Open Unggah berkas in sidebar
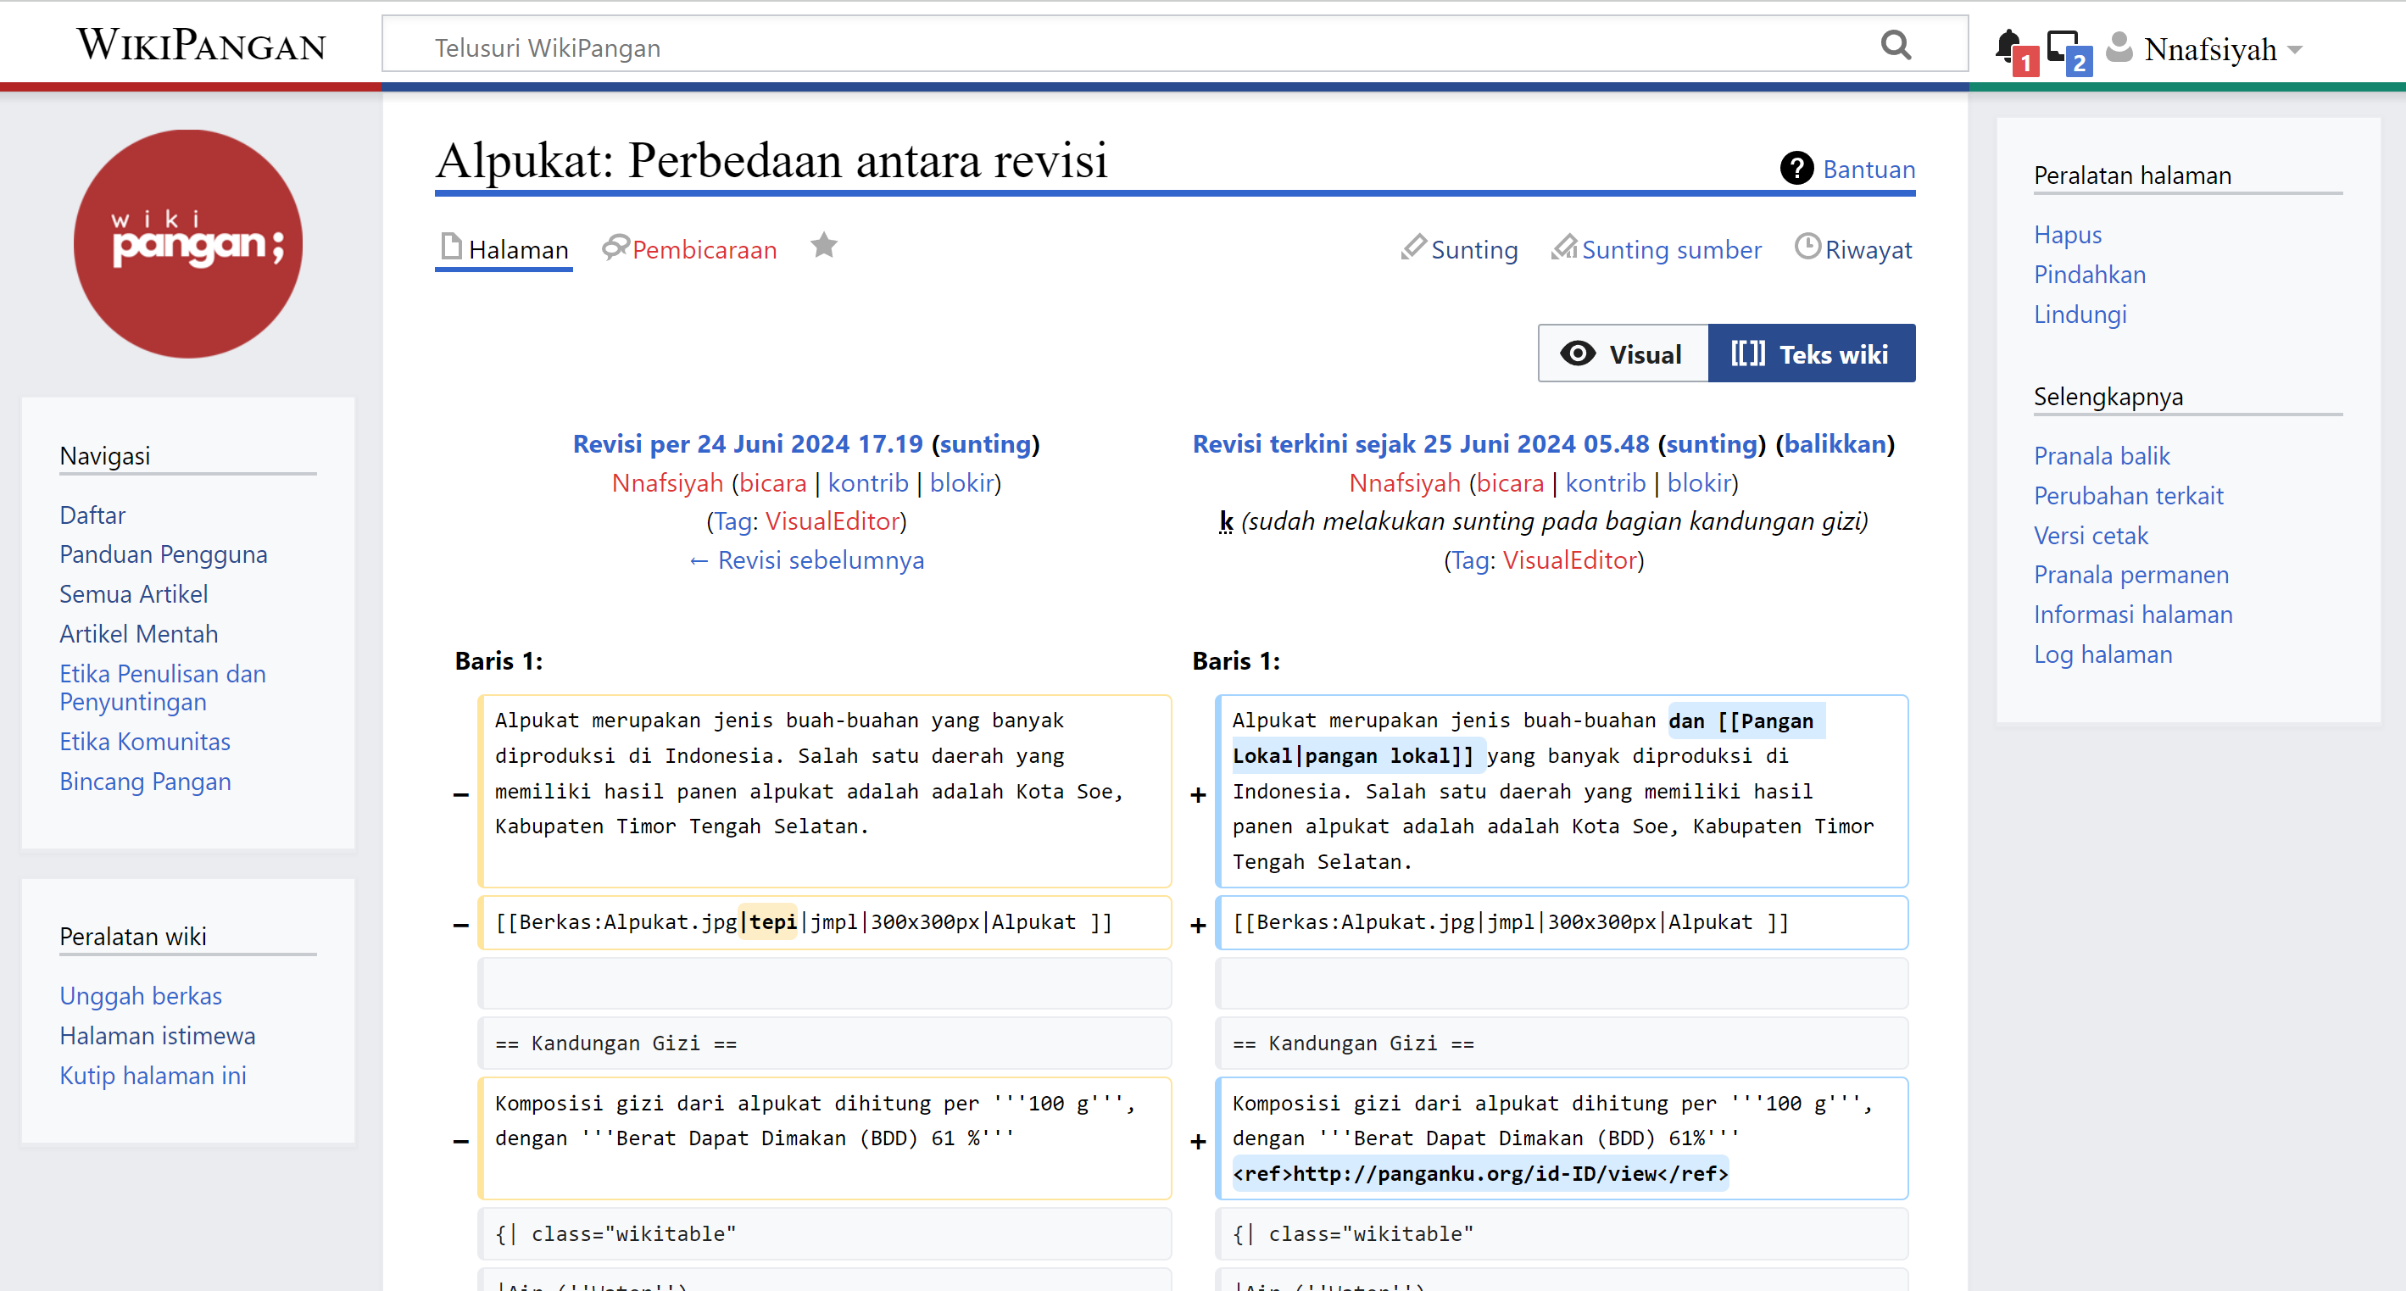Viewport: 2406px width, 1291px height. 141,996
